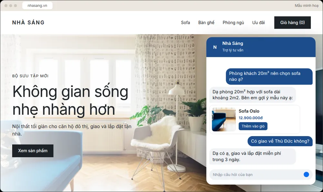Click the Nhà Sáng chat title
This screenshot has height=192, width=323.
(233, 43)
